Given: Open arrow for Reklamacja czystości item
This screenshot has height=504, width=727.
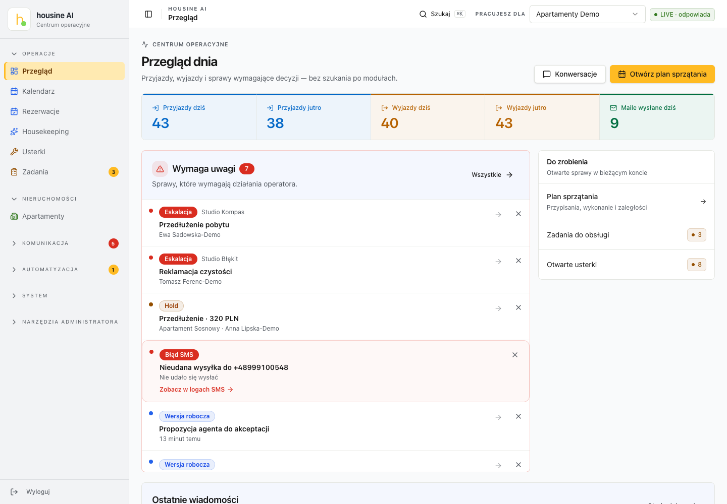Looking at the screenshot, I should coord(498,262).
